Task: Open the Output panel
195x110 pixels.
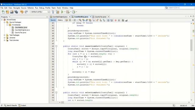Action: coord(22,105)
